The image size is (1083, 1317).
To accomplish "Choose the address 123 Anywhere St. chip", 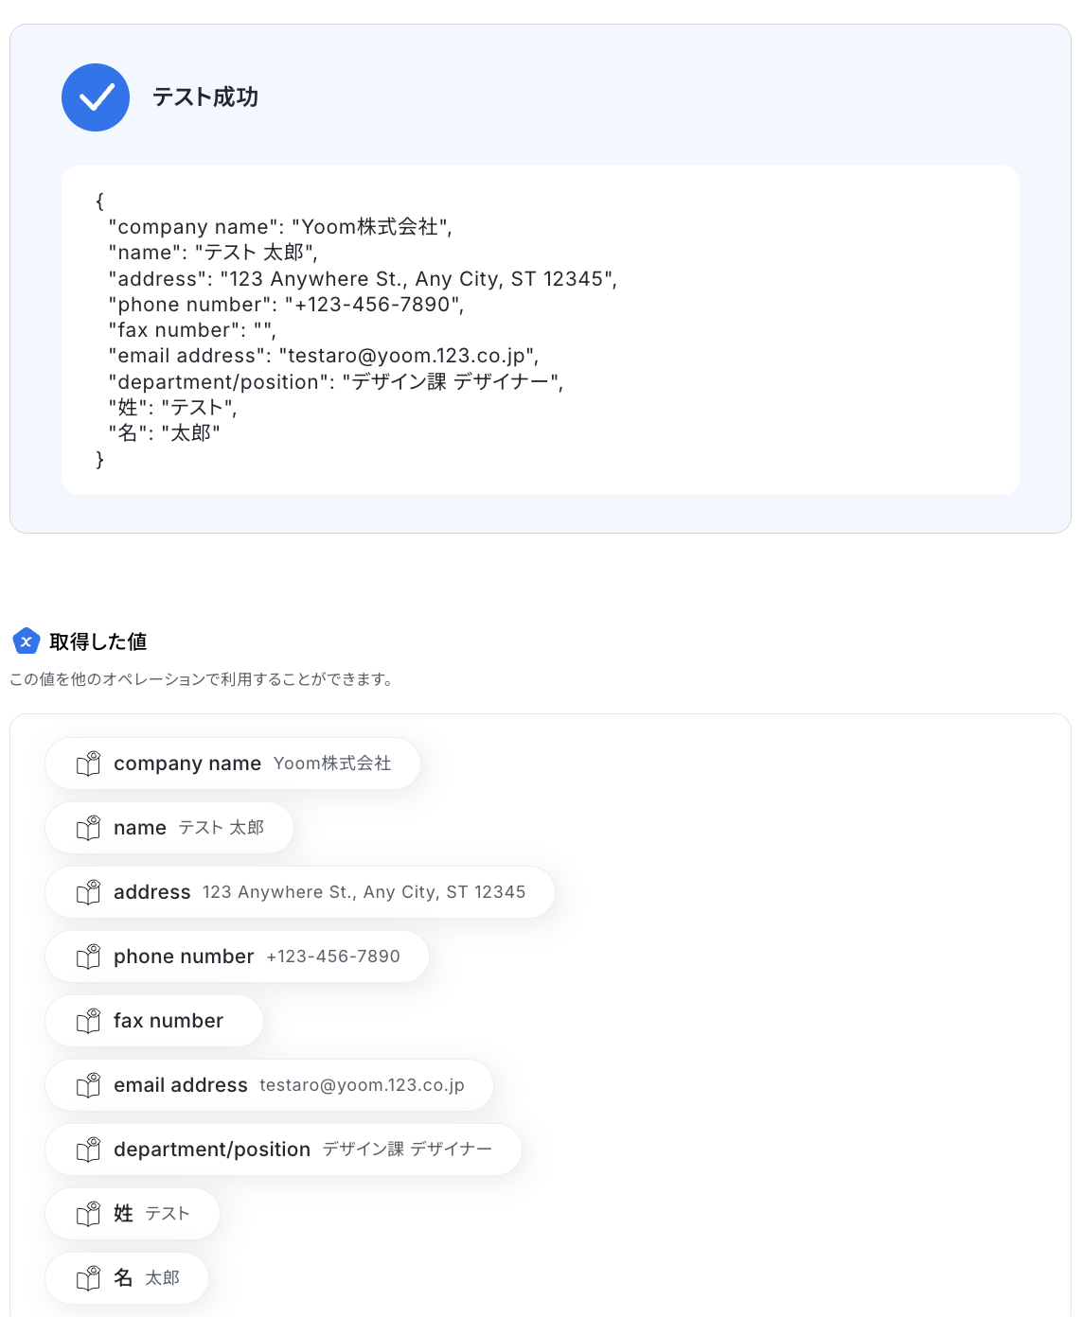I will coord(300,892).
